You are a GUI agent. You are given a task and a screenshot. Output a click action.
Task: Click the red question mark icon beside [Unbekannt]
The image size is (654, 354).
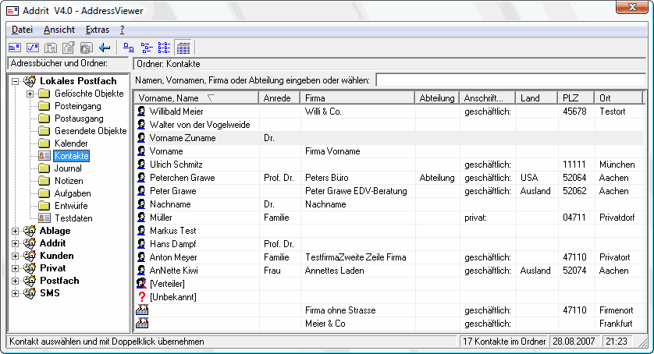pyautogui.click(x=142, y=297)
